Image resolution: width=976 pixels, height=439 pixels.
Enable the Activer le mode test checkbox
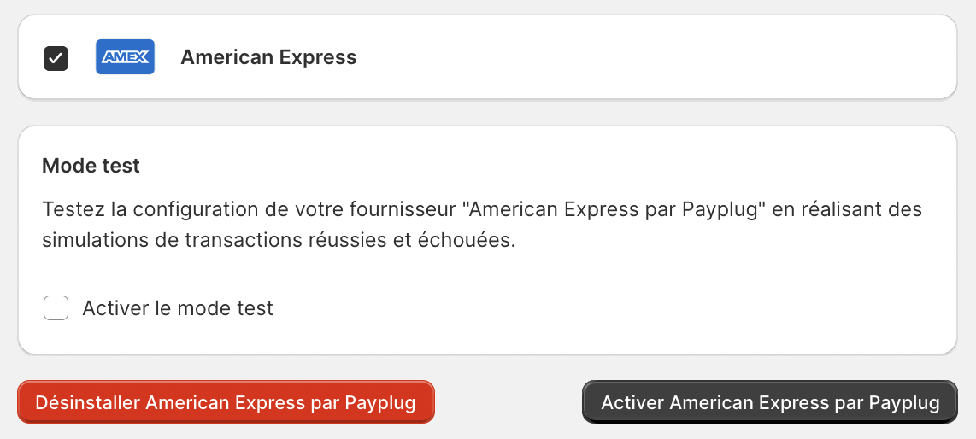[x=56, y=307]
